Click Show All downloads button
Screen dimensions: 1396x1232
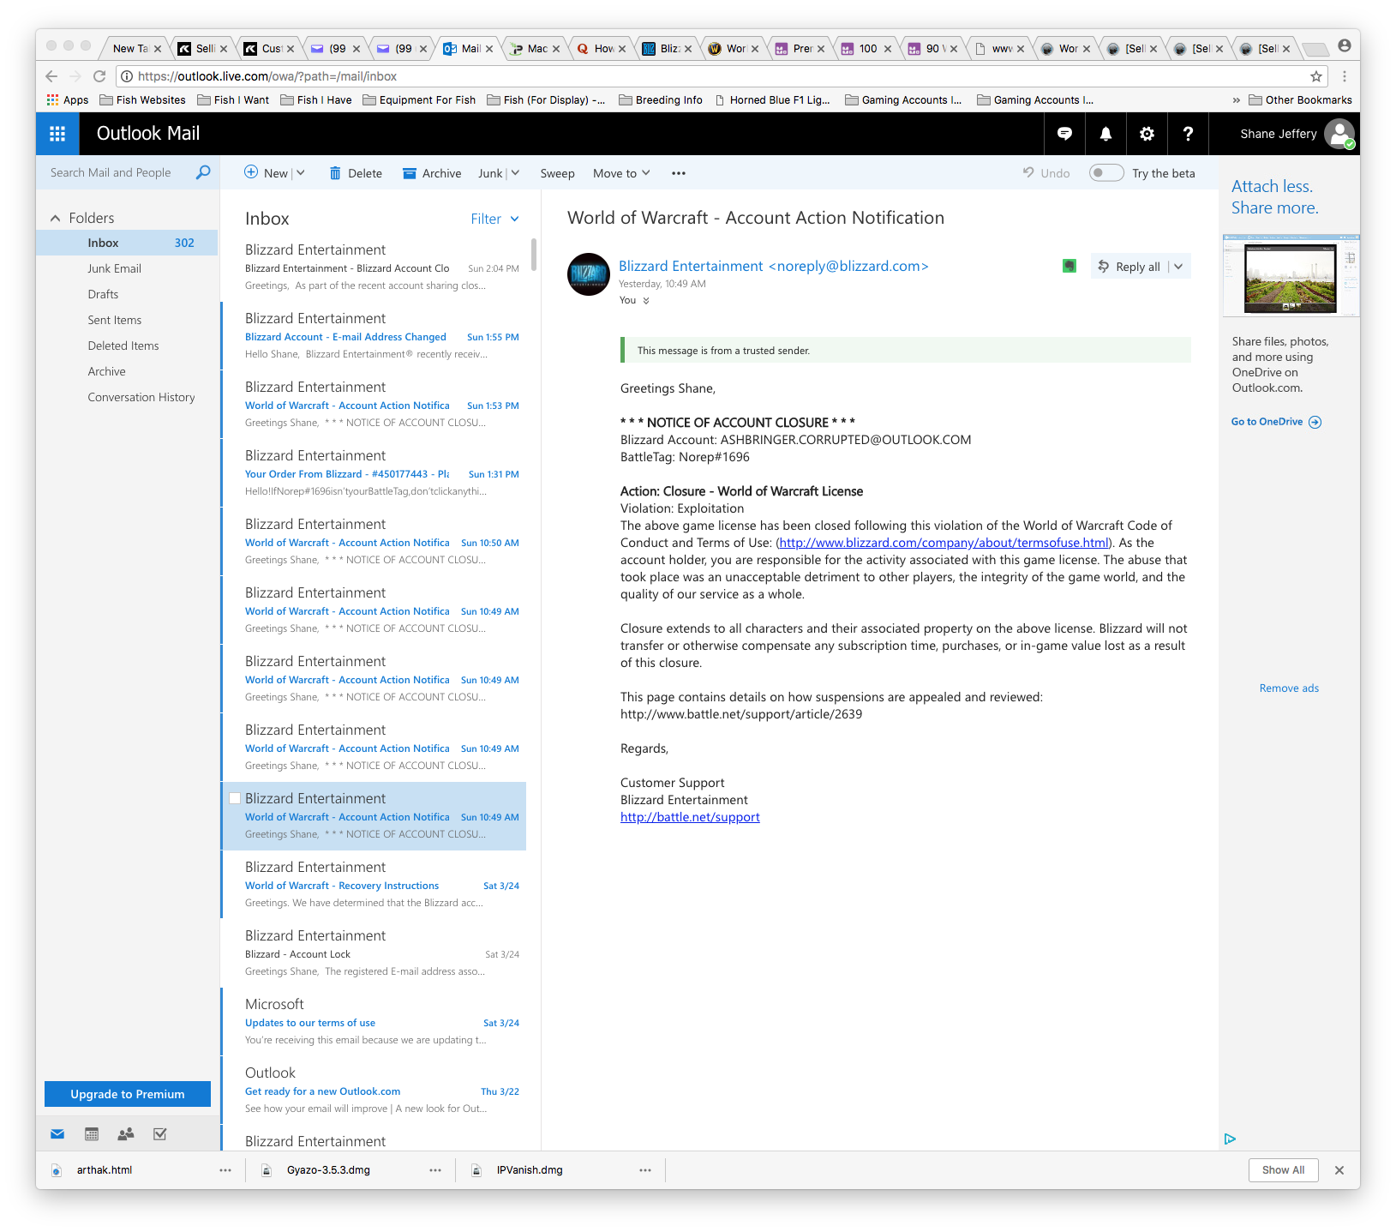point(1283,1170)
